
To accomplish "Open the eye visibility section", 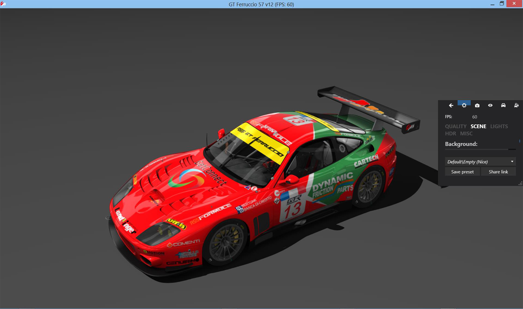I will point(490,105).
